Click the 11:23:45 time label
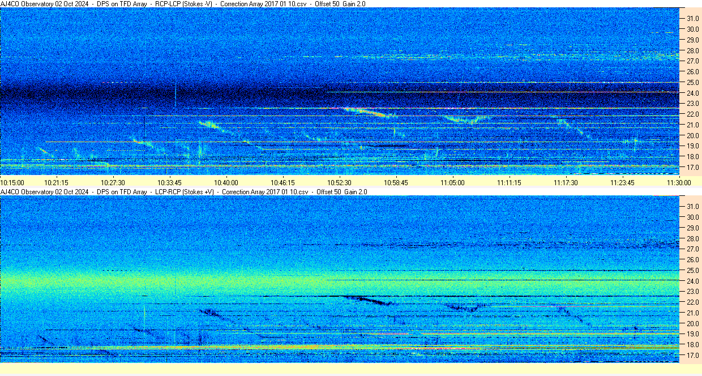The image size is (702, 376). tap(622, 182)
